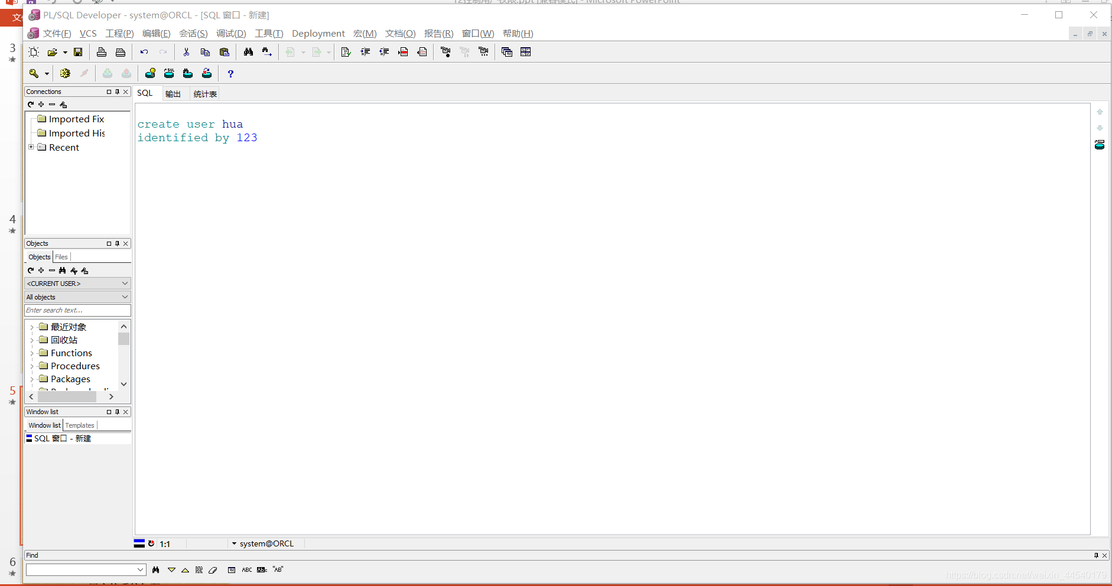
Task: Click the binoculars Find icon in toolbar
Action: [248, 52]
